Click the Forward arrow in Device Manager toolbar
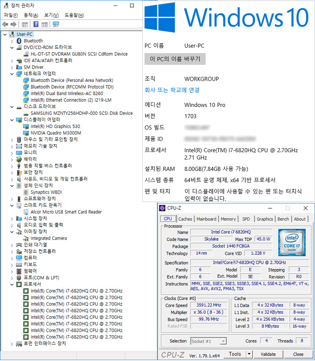 [13, 24]
